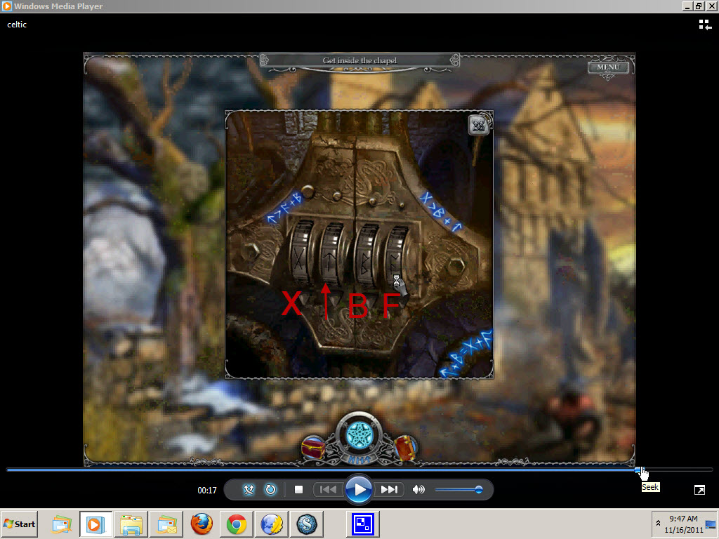The image size is (719, 539).
Task: Open the Start menu
Action: tap(20, 524)
